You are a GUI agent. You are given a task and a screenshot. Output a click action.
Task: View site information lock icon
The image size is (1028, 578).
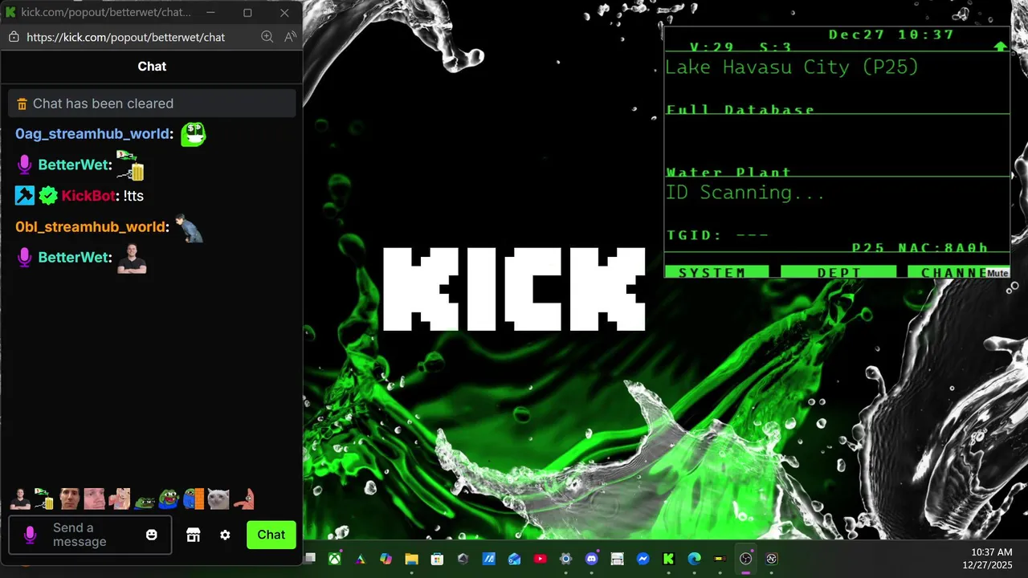point(13,37)
